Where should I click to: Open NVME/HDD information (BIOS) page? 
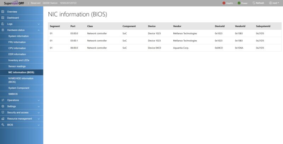point(21,80)
